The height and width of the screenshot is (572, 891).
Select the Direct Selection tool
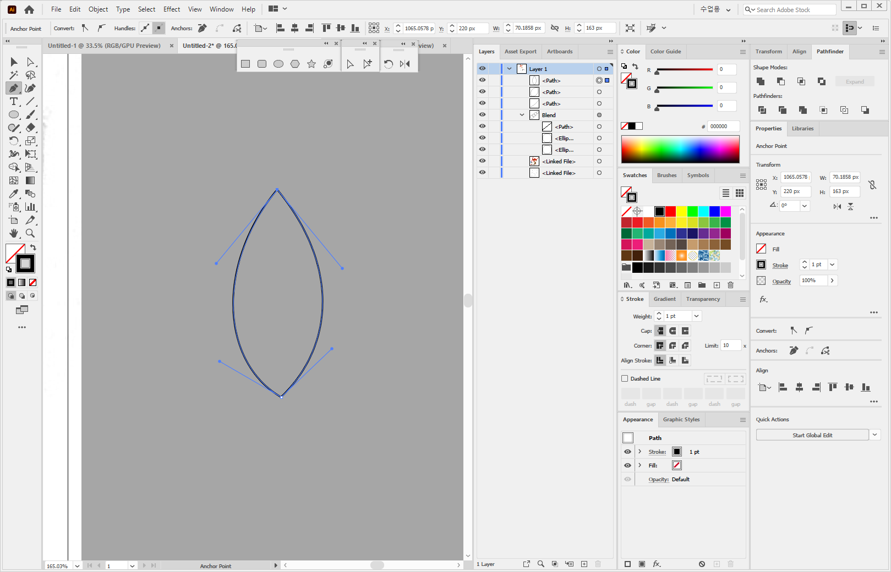click(x=31, y=62)
